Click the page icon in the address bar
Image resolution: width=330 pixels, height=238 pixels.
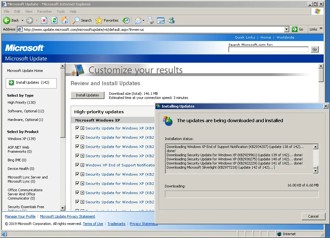(20, 29)
